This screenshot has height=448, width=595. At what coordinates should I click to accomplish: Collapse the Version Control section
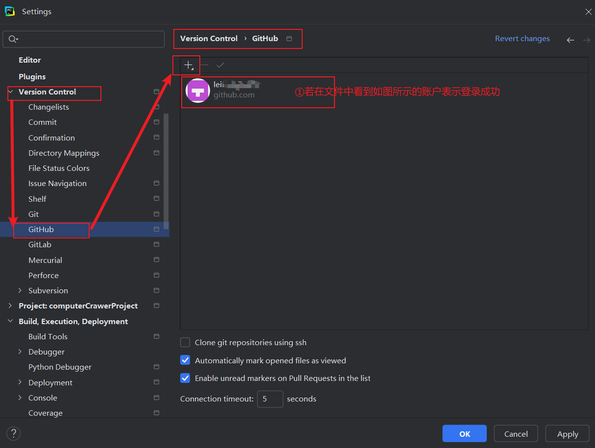(x=10, y=92)
